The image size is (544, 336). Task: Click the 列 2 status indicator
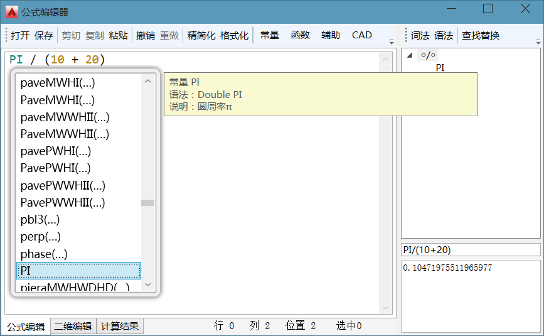pyautogui.click(x=260, y=325)
